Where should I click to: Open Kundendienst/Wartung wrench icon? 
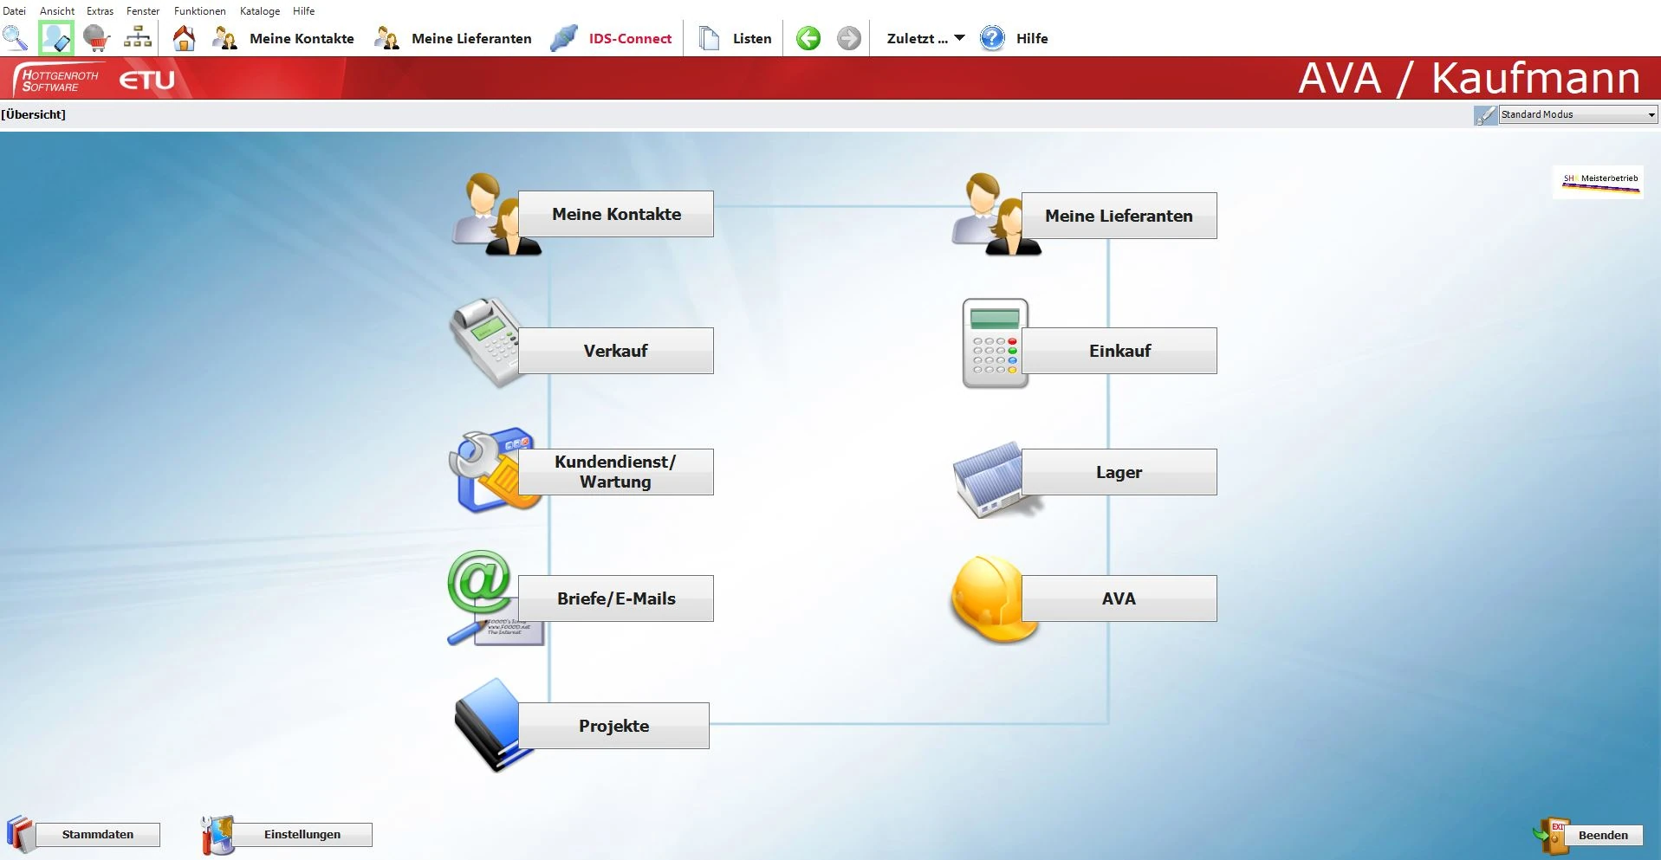pyautogui.click(x=490, y=470)
